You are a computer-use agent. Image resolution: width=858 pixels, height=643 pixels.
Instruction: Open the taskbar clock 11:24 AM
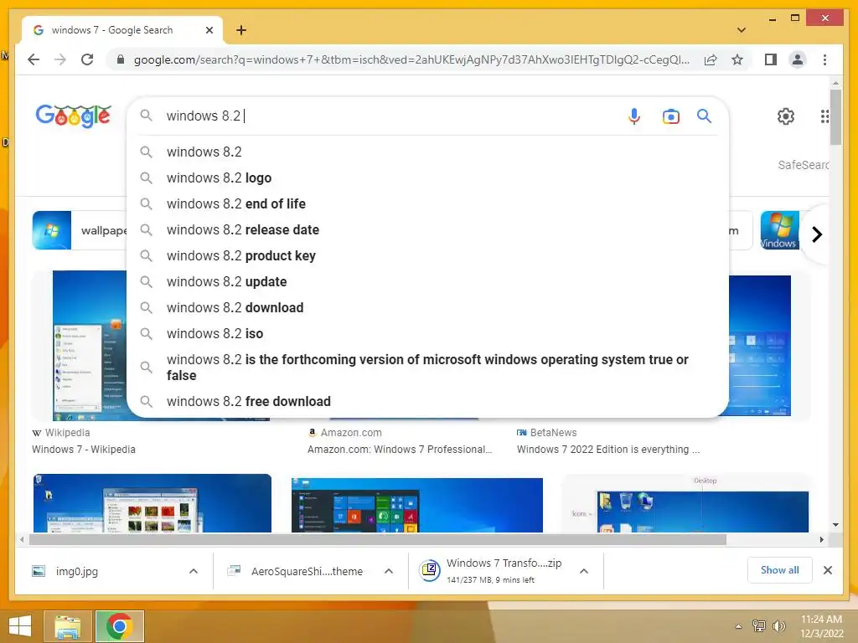pos(821,626)
